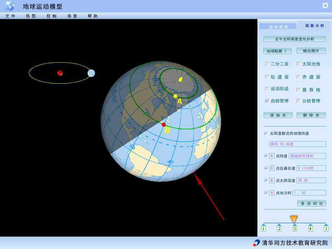Uncheck the 自转暂停 checkbox
The height and width of the screenshot is (249, 332).
click(x=267, y=101)
